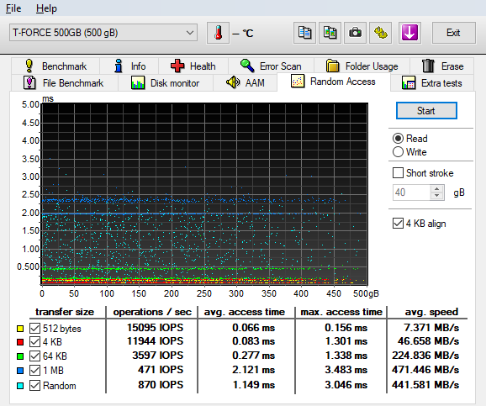Screen dimensions: 486x406
Task: Save screenshot using camera icon
Action: click(x=355, y=33)
